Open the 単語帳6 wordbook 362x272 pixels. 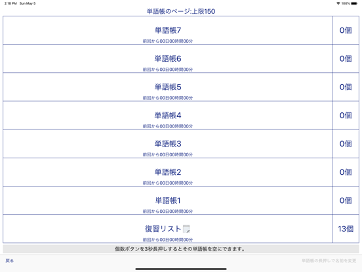pos(168,58)
